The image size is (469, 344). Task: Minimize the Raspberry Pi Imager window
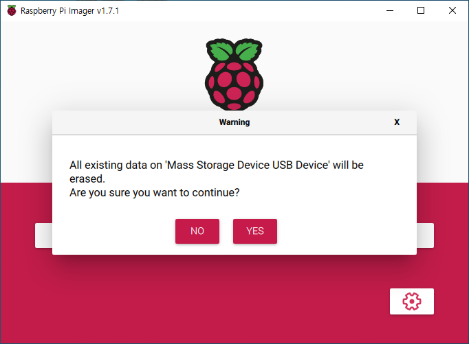(x=390, y=10)
